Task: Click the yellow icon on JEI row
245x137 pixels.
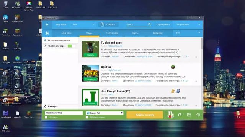Action: 173,91
